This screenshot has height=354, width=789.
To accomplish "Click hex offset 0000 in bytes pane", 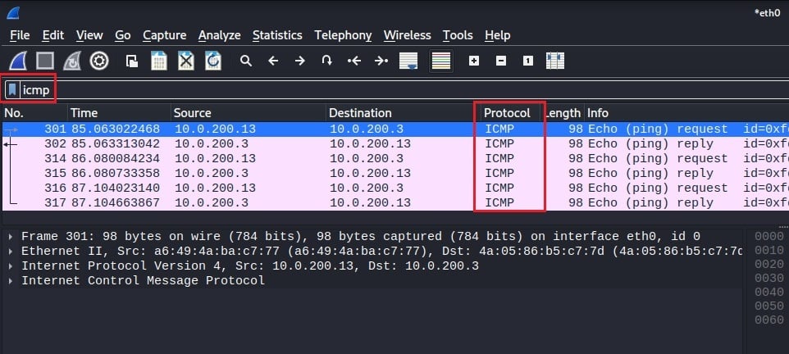I will (768, 237).
